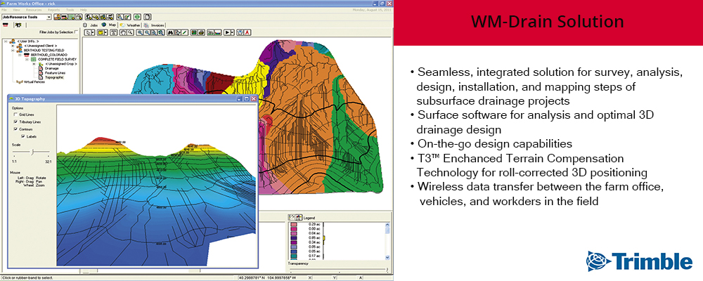Switch to the Invoices tab

point(157,25)
